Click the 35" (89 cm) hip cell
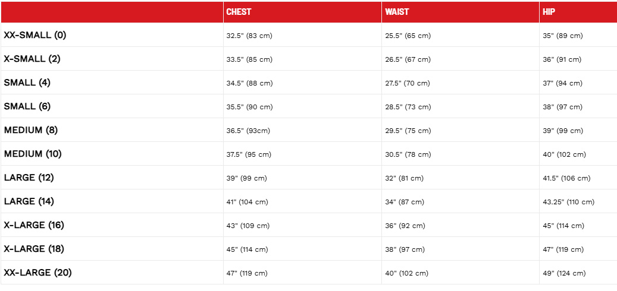Image resolution: width=617 pixels, height=291 pixels. pos(562,36)
